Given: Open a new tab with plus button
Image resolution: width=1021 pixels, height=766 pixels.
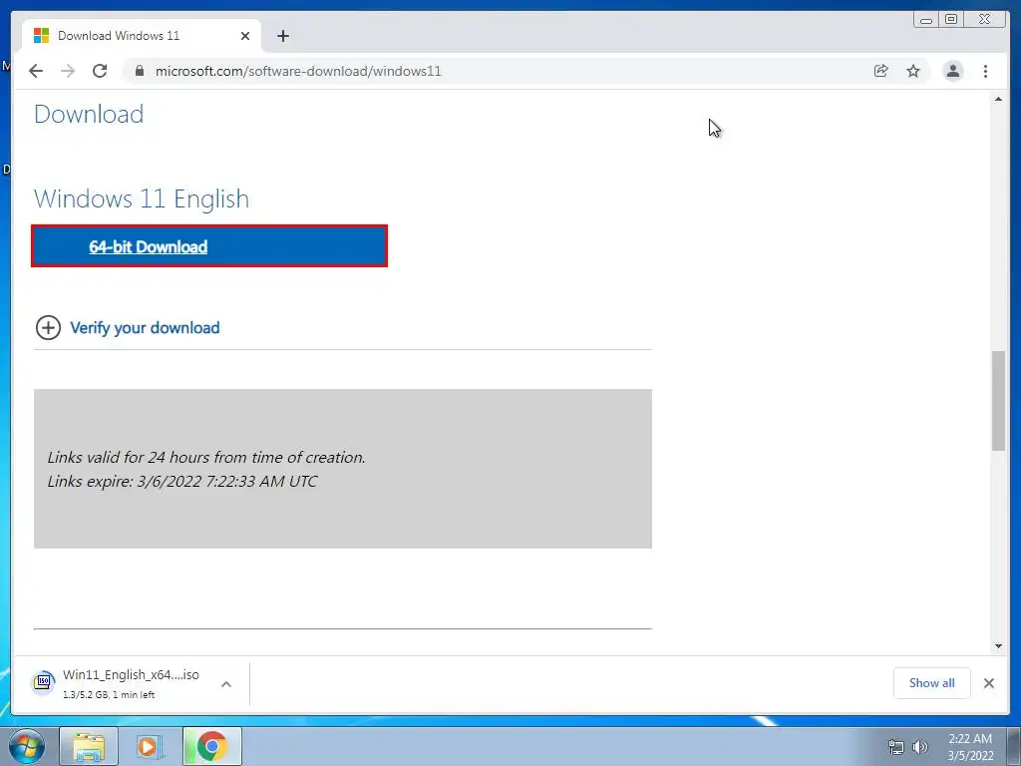Looking at the screenshot, I should pos(282,36).
